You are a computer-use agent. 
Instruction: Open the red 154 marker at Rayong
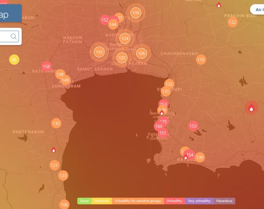click(x=190, y=155)
